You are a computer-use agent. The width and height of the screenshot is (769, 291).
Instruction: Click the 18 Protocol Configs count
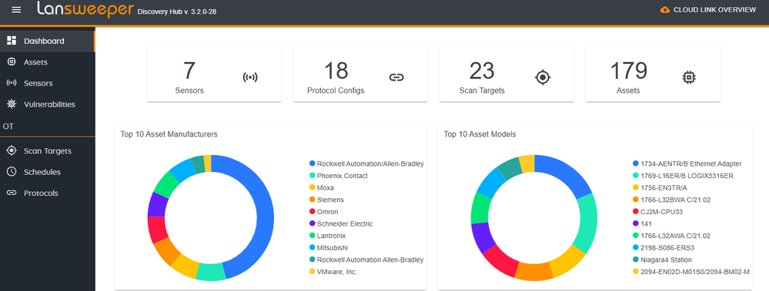click(336, 71)
